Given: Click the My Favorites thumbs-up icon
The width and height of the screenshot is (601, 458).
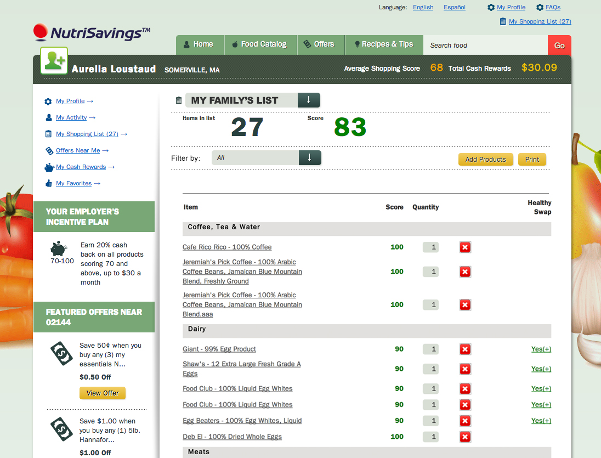Looking at the screenshot, I should point(49,184).
